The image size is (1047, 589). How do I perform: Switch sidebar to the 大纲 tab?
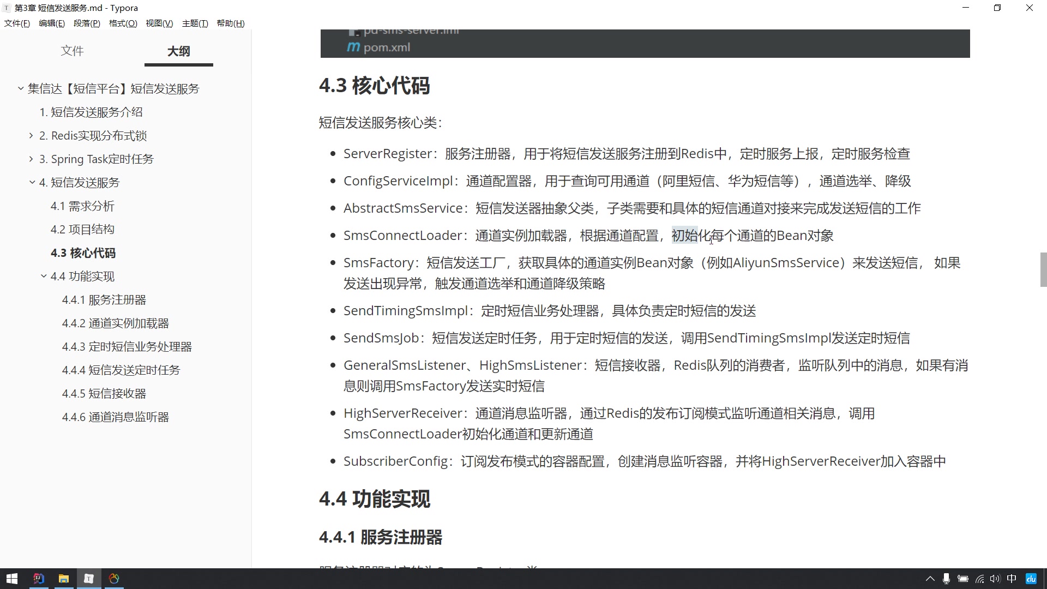178,51
